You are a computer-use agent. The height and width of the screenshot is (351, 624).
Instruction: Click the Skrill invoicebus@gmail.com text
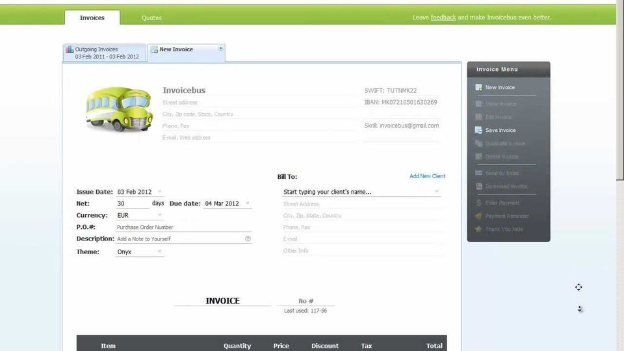click(x=402, y=125)
